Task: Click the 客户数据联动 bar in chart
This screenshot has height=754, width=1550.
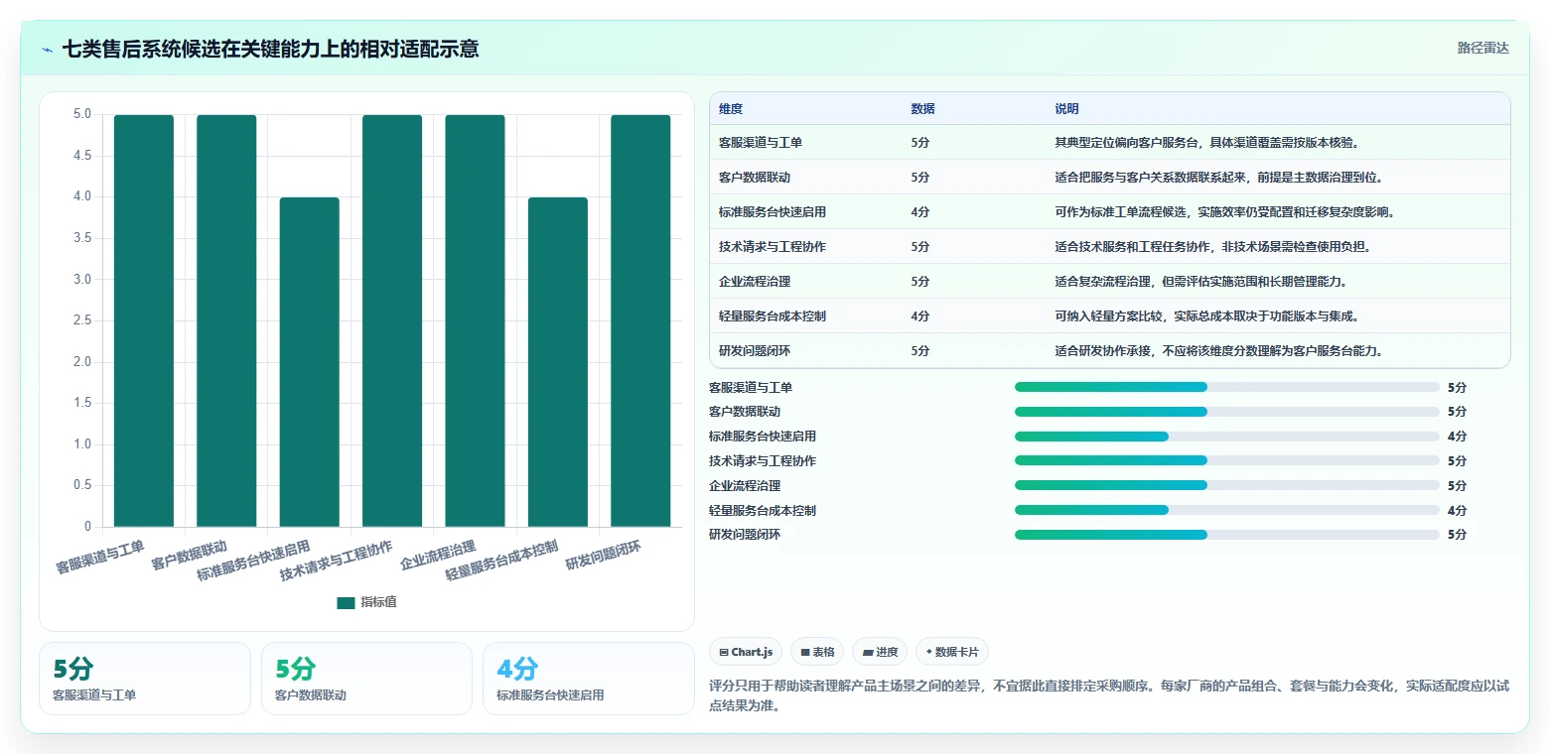Action: click(x=226, y=320)
